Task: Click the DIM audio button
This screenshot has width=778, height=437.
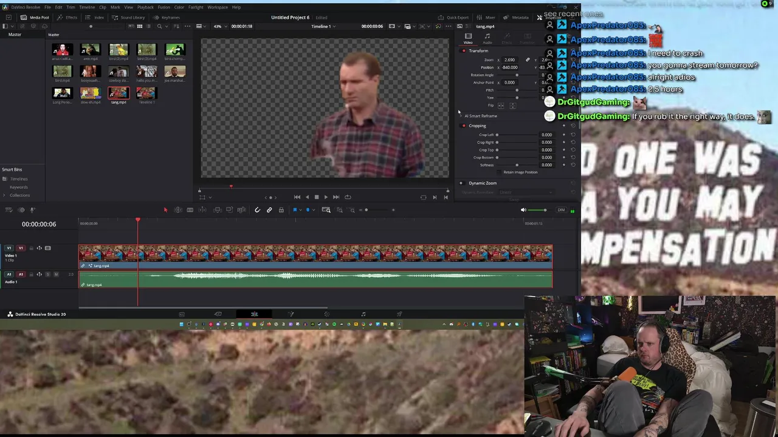Action: 561,210
